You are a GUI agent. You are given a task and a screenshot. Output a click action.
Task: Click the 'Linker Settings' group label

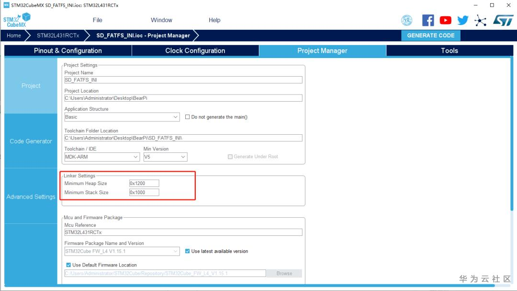[79, 176]
